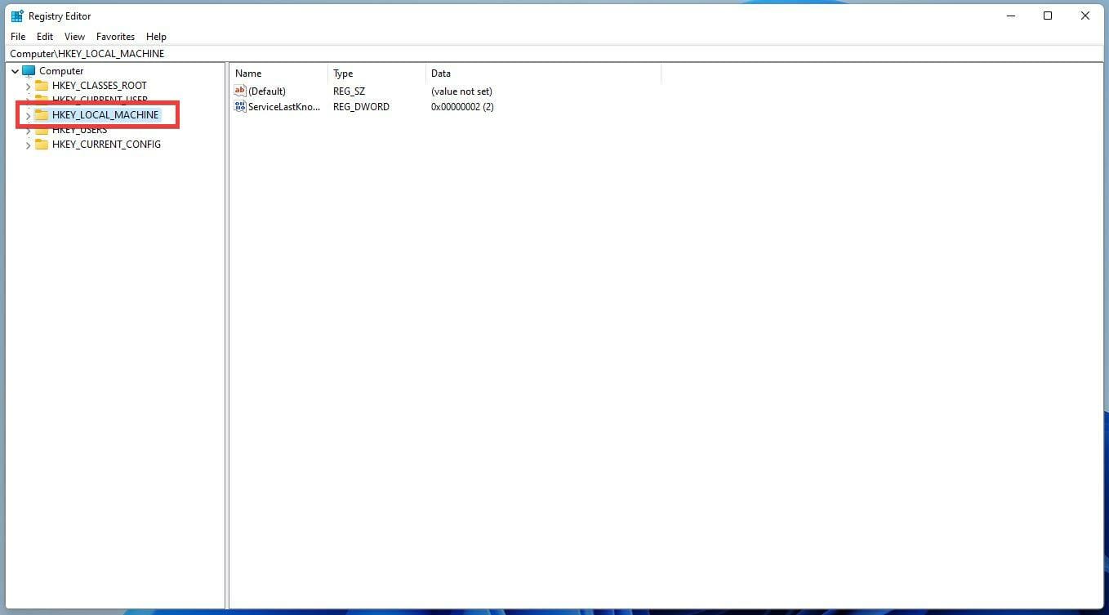
Task: Select the Computer root icon
Action: [x=29, y=71]
